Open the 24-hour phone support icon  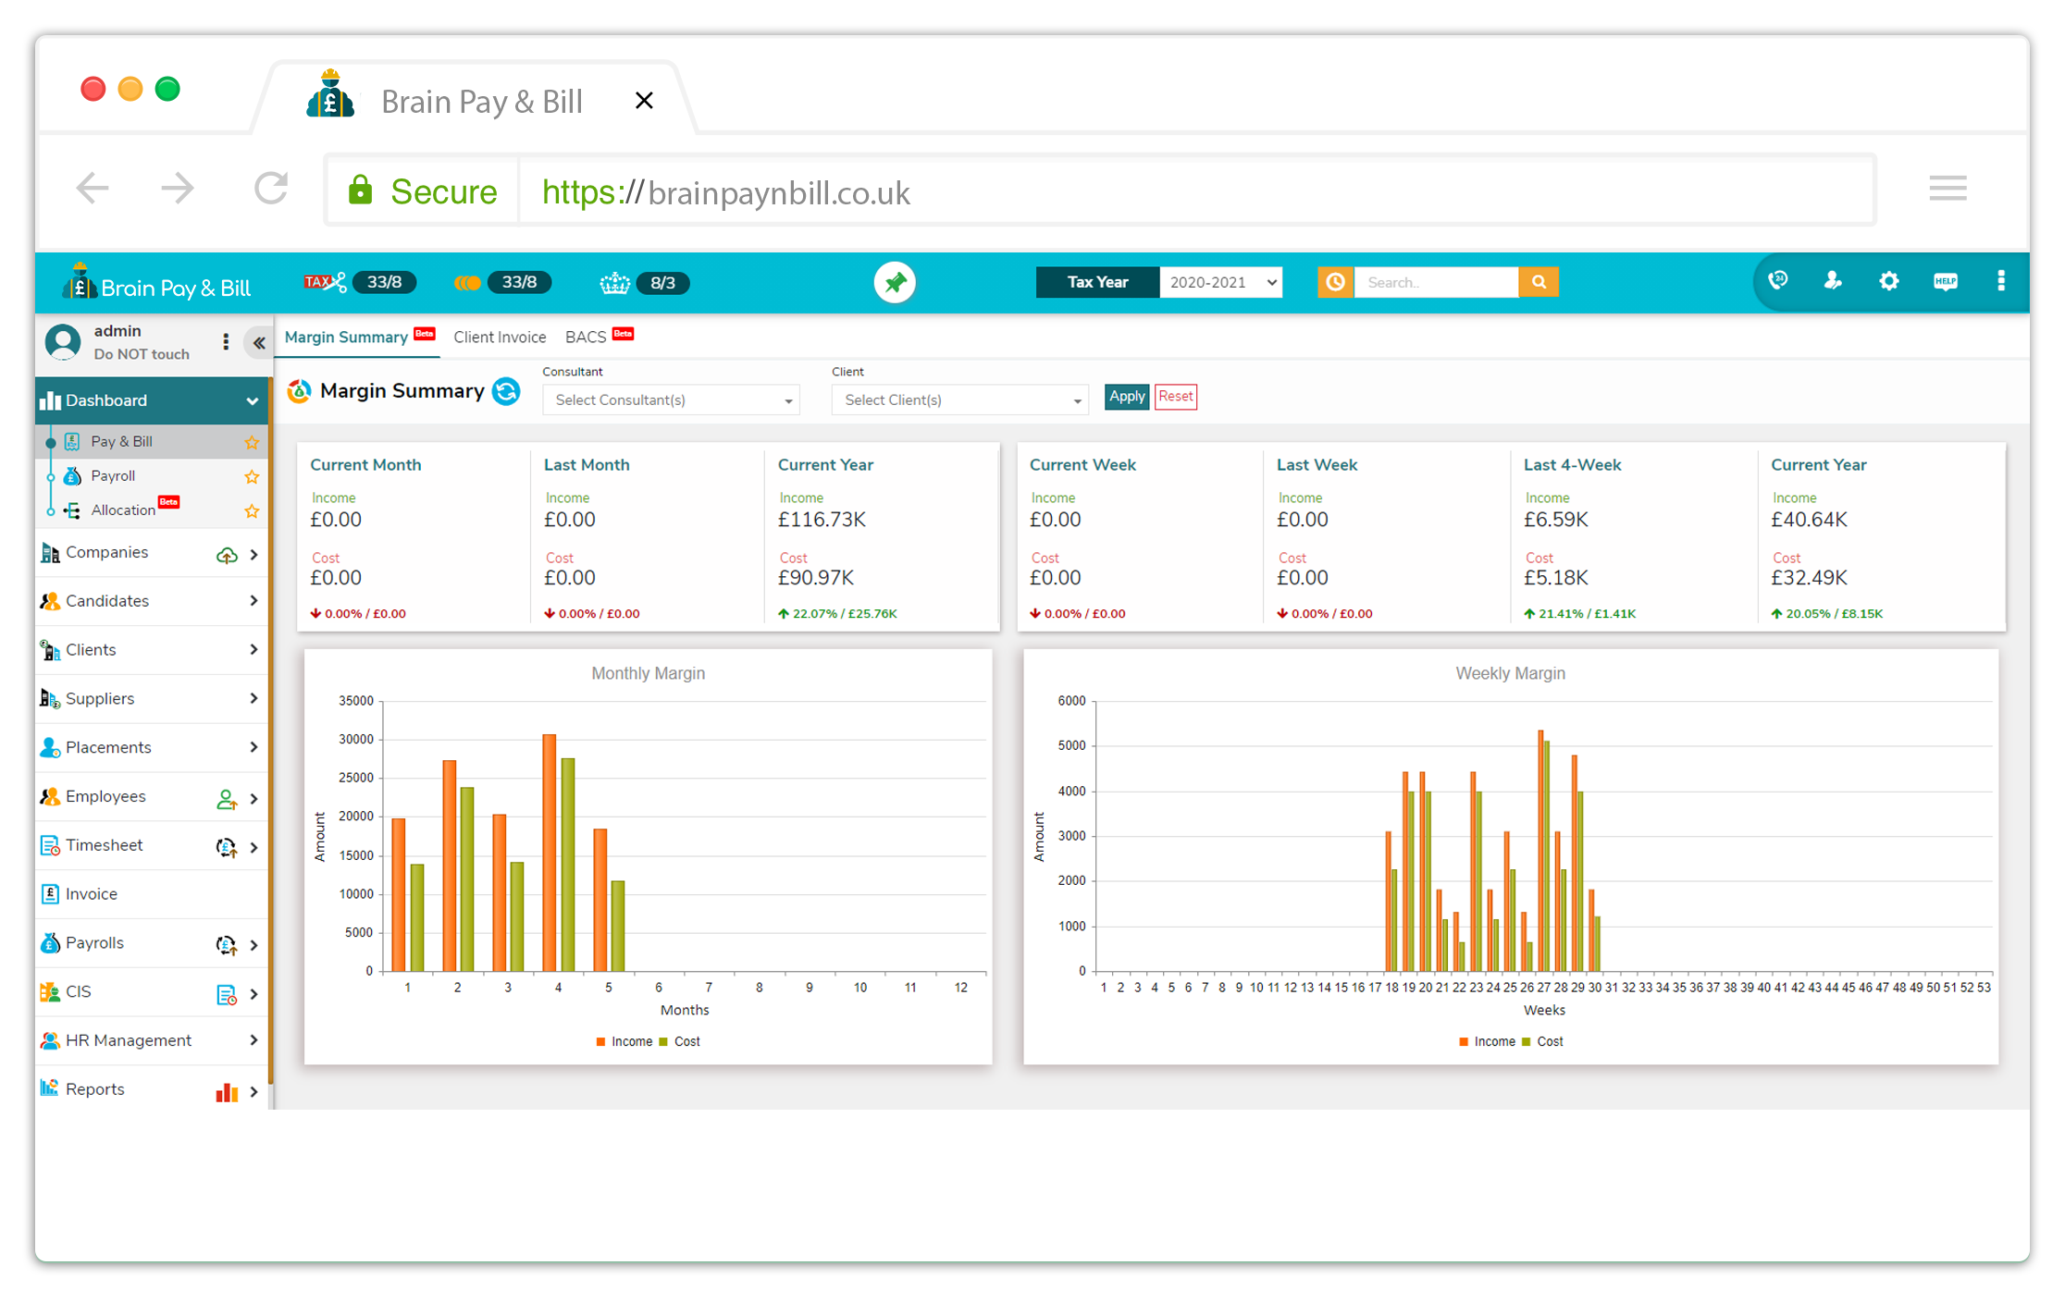point(1777,281)
